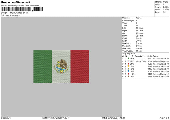The height and width of the screenshot is (120, 170).
Task: Click the yellow thread swatch for code 1223
Action: (x=129, y=66)
